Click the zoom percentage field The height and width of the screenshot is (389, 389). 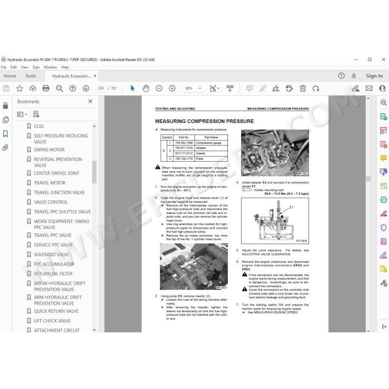tap(189, 88)
